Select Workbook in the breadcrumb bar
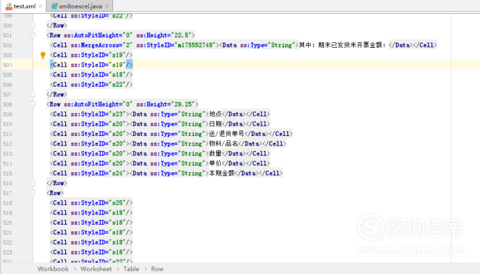The width and height of the screenshot is (480, 274). click(x=53, y=268)
